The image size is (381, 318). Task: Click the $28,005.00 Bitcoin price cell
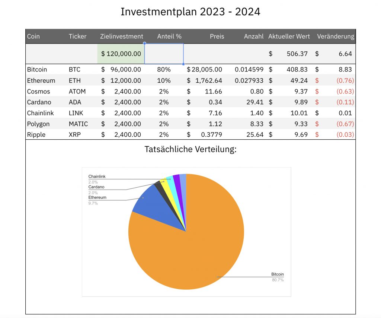204,70
